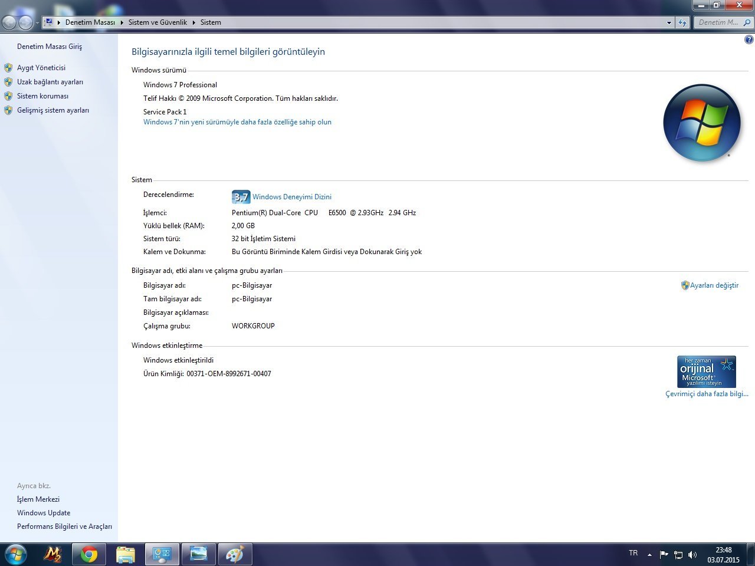Expand the address bar history dropdown
The height and width of the screenshot is (566, 755).
(x=669, y=22)
